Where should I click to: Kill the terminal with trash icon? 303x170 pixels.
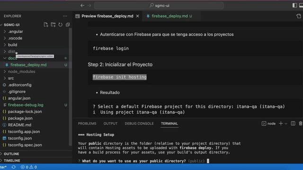301,124
